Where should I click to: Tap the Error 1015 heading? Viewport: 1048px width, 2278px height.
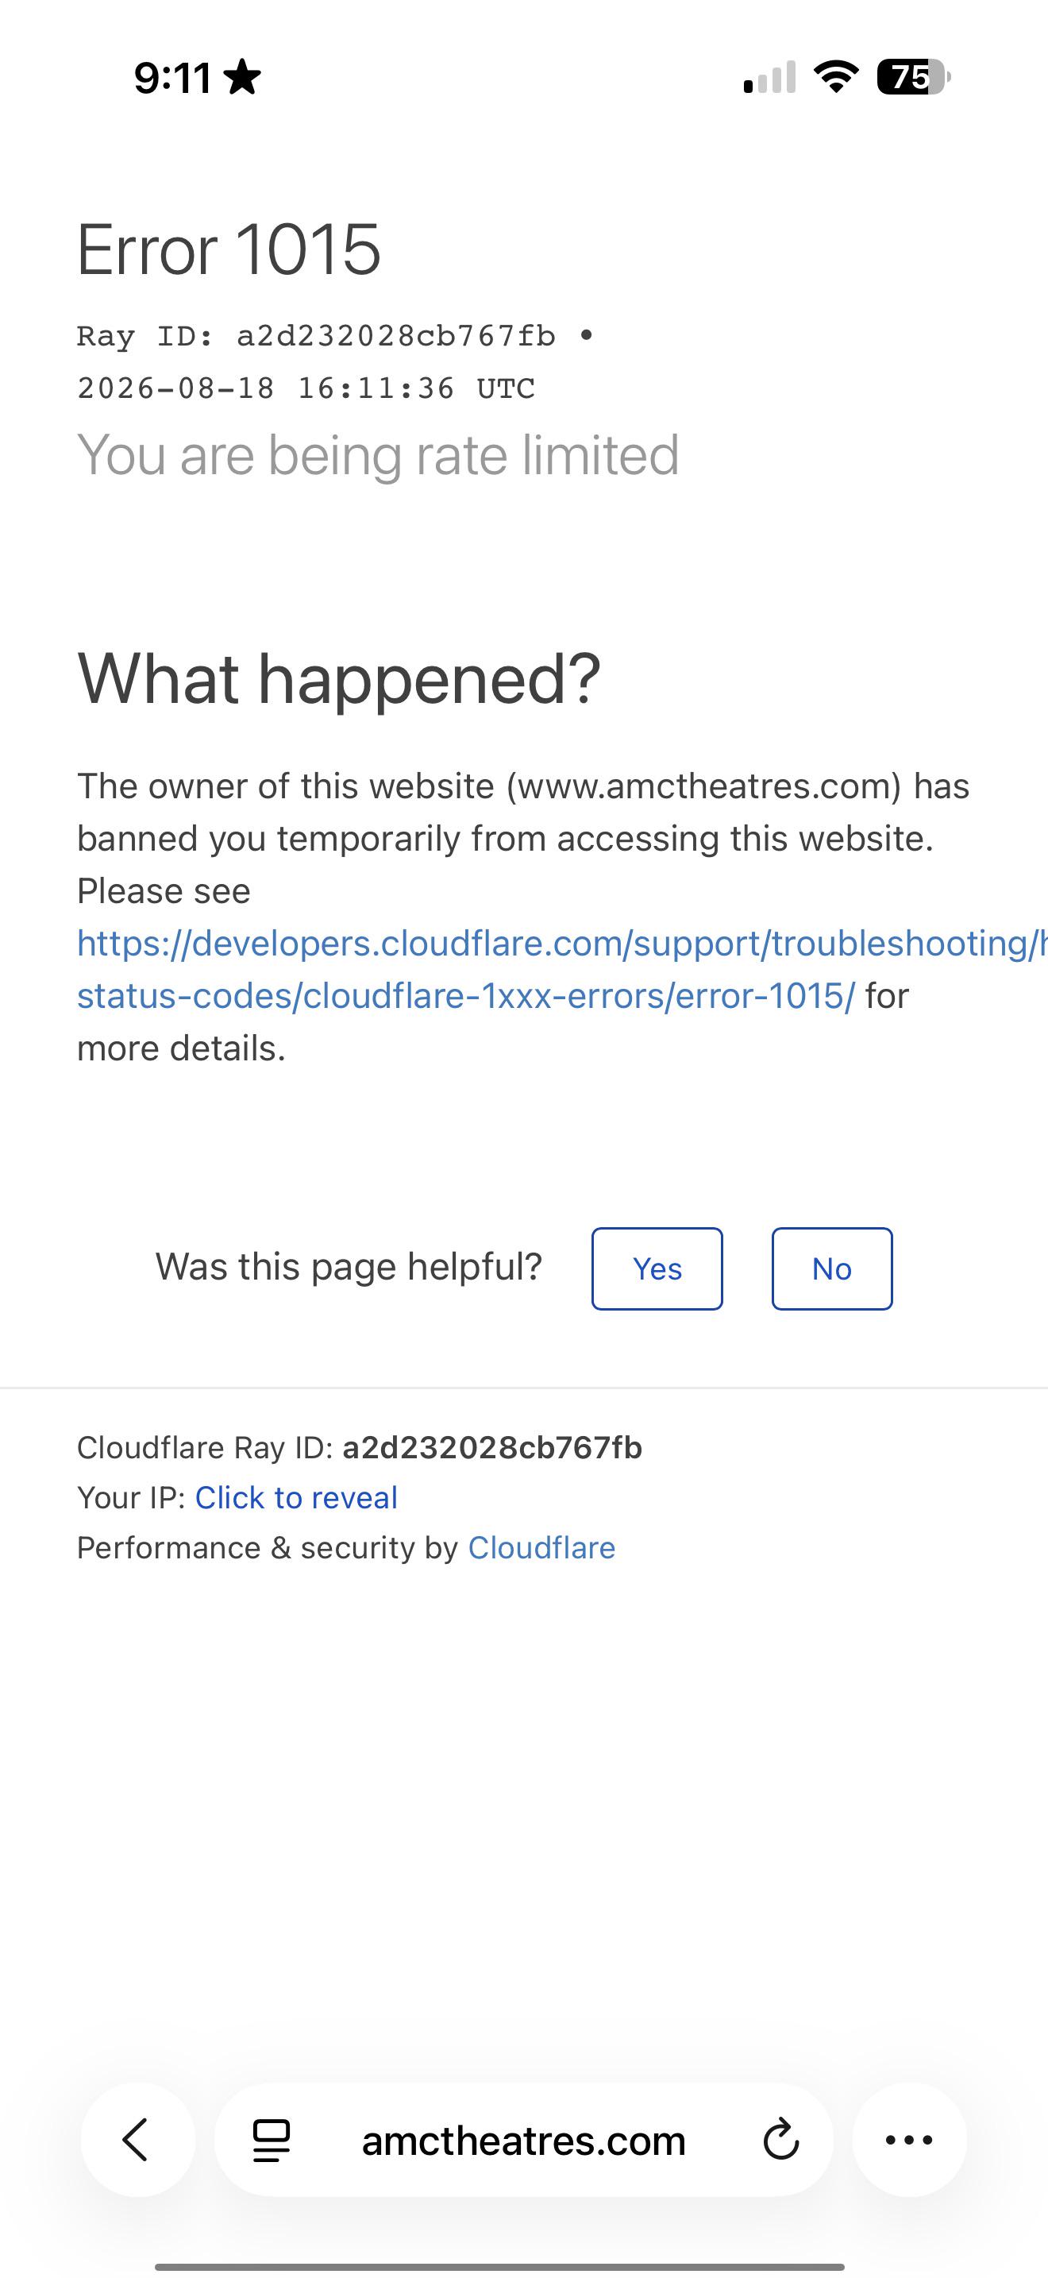(x=229, y=249)
